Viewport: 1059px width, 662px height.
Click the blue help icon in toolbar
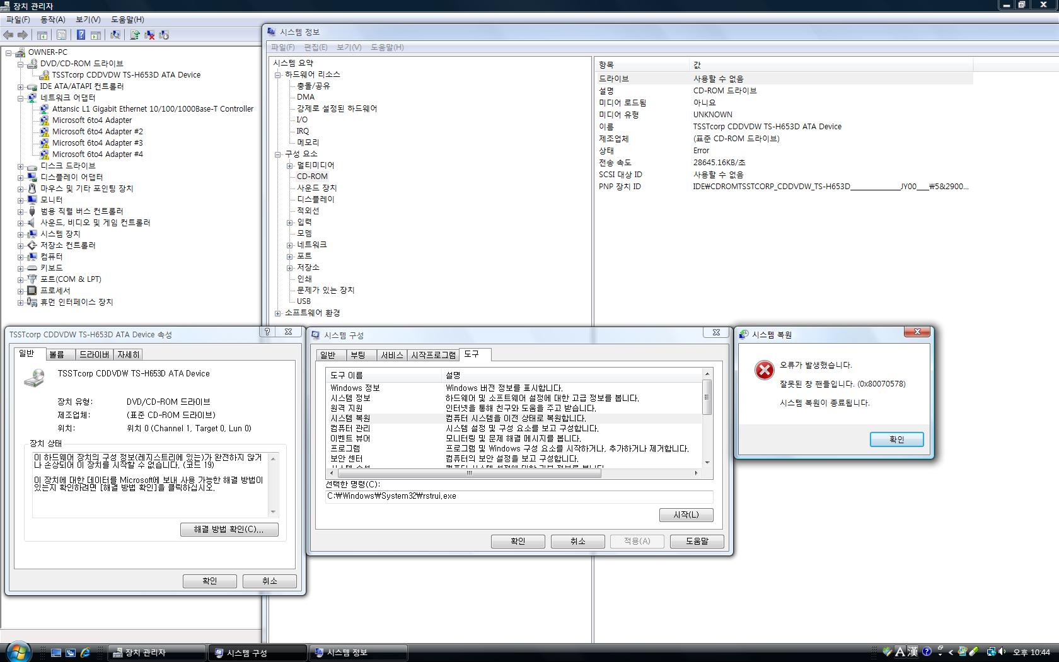81,35
